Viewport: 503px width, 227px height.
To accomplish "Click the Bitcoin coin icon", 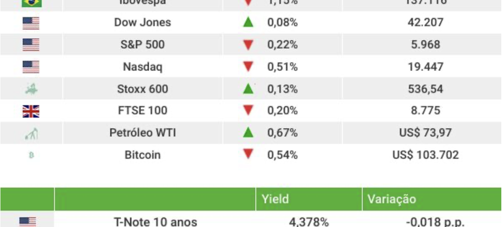I will point(32,155).
